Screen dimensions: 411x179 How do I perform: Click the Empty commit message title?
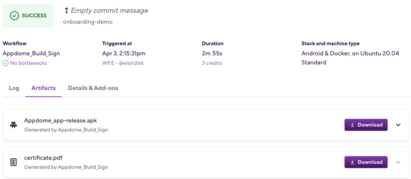coord(109,11)
